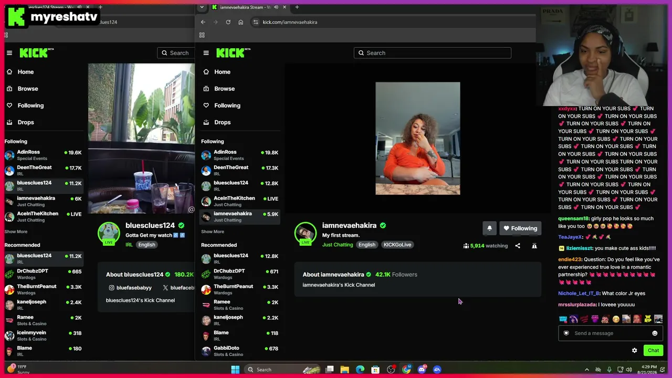
Task: Click the Just Chatting category link
Action: click(338, 245)
